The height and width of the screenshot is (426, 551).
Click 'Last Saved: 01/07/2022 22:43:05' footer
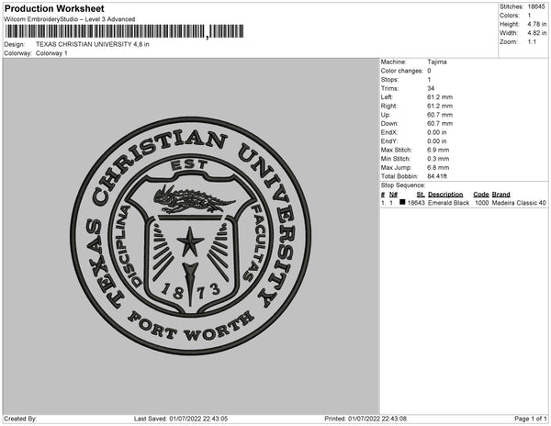tap(181, 419)
